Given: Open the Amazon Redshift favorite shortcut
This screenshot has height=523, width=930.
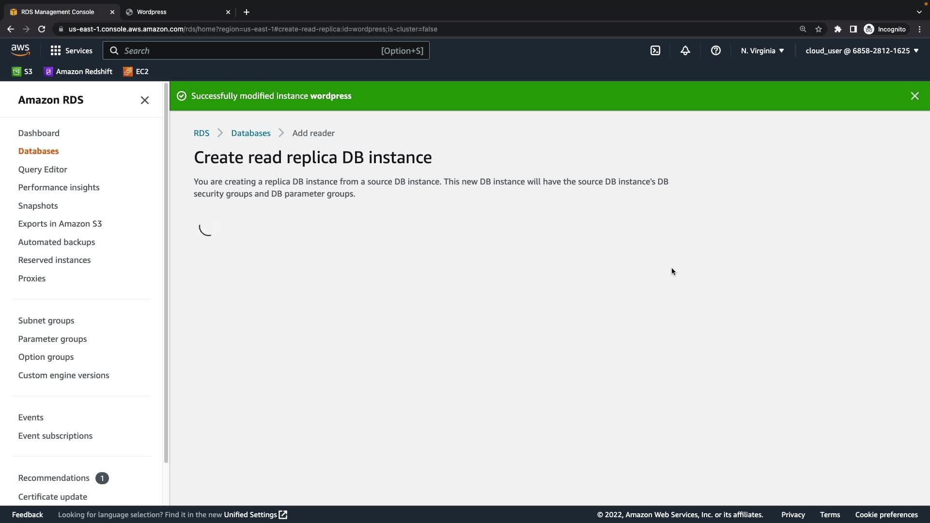Looking at the screenshot, I should tap(78, 71).
